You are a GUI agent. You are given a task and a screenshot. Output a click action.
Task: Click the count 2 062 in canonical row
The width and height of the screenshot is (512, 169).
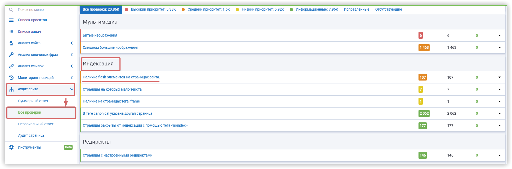452,113
